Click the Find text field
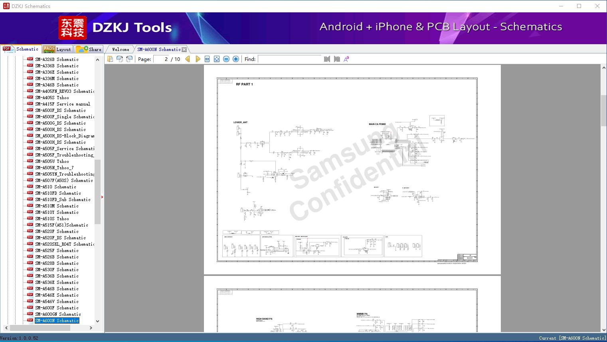Image resolution: width=607 pixels, height=342 pixels. click(290, 59)
